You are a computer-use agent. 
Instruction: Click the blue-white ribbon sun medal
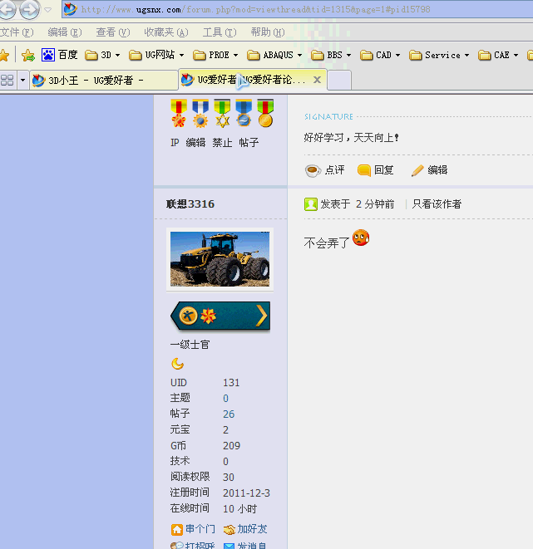[200, 113]
